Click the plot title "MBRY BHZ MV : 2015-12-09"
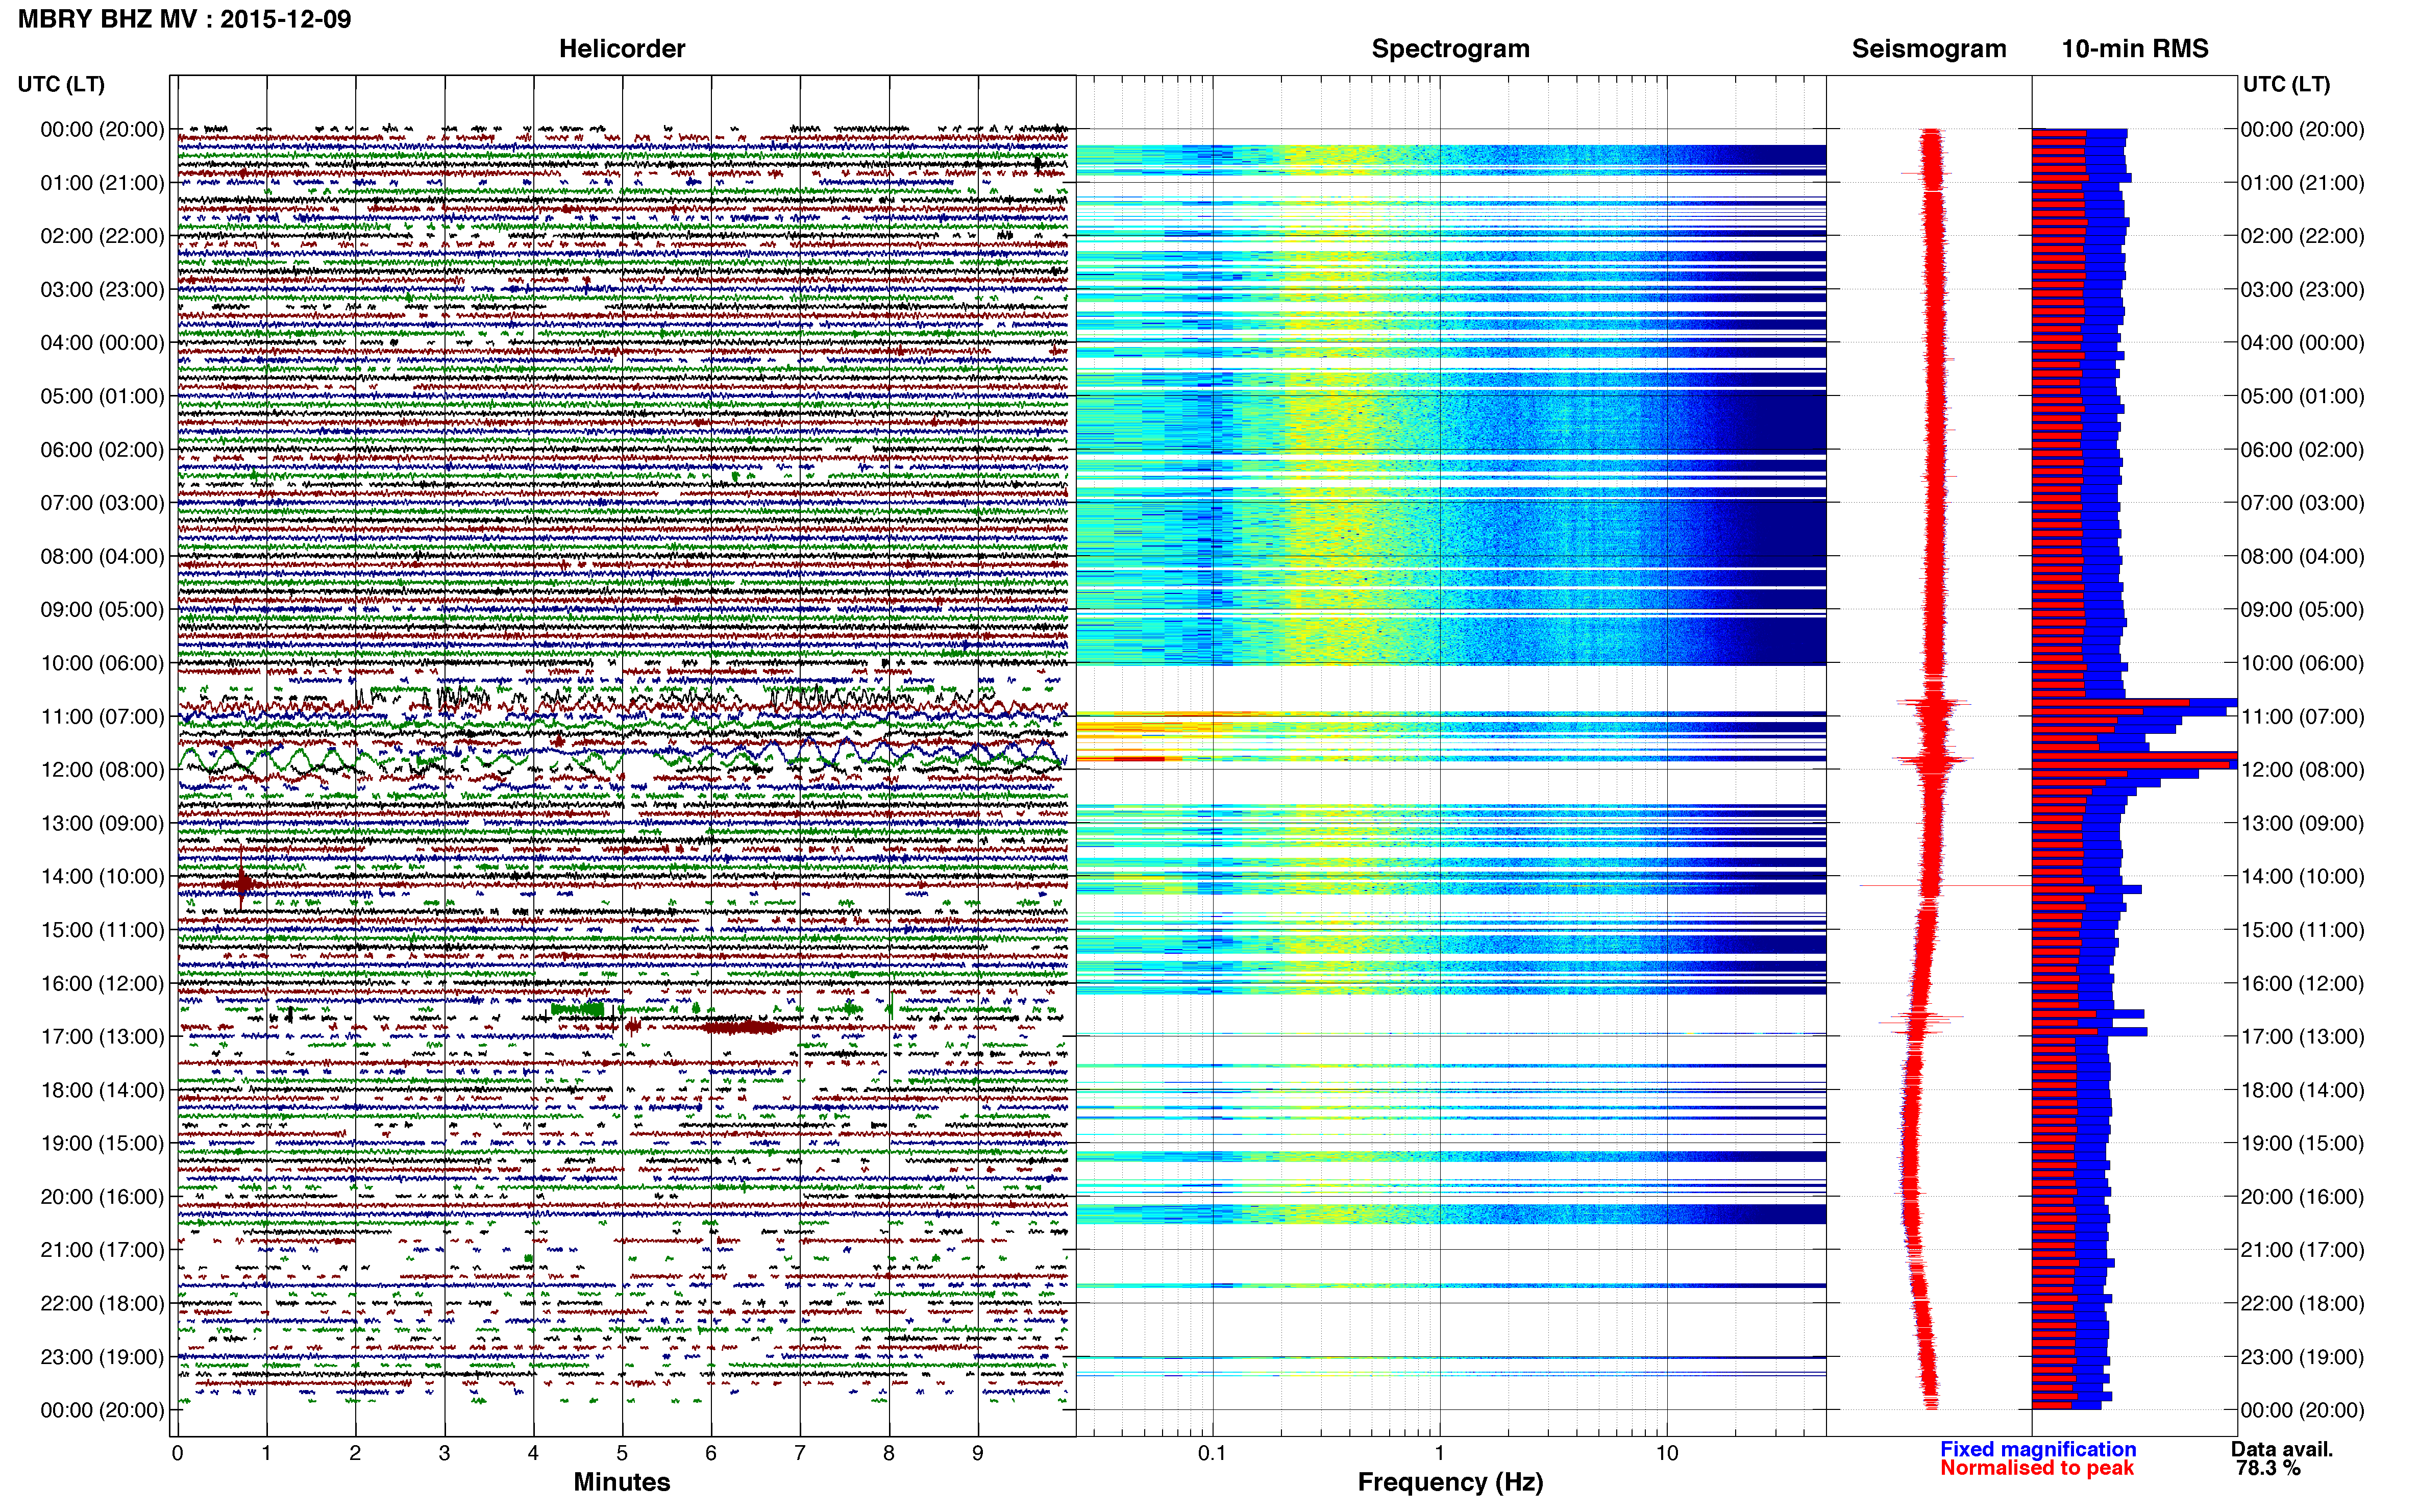The image size is (2419, 1512). [x=185, y=19]
